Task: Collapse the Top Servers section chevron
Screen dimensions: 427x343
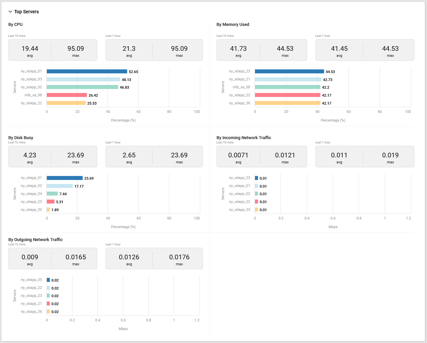Action: click(x=10, y=12)
